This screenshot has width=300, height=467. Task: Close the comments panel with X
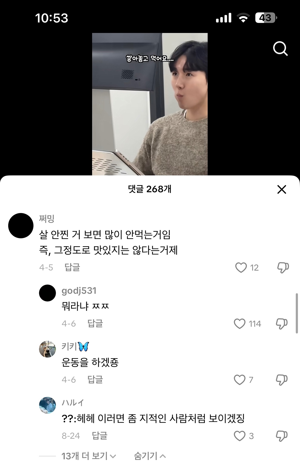pyautogui.click(x=282, y=189)
